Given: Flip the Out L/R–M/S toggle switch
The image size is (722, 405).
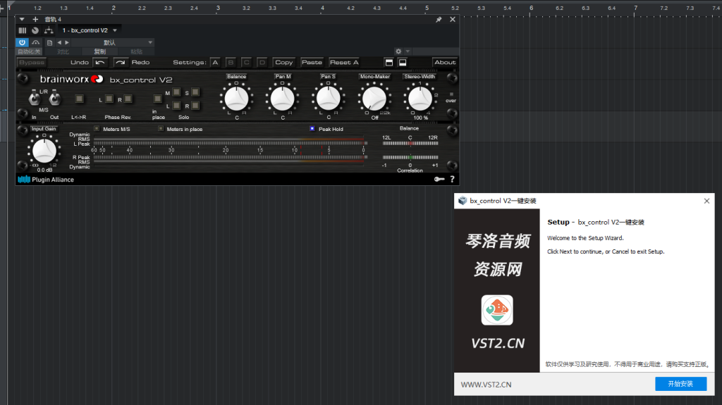Looking at the screenshot, I should click(x=54, y=98).
